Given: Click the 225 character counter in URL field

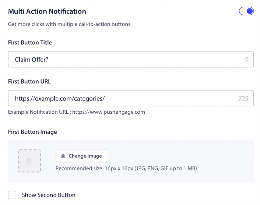Looking at the screenshot, I should coord(243,98).
